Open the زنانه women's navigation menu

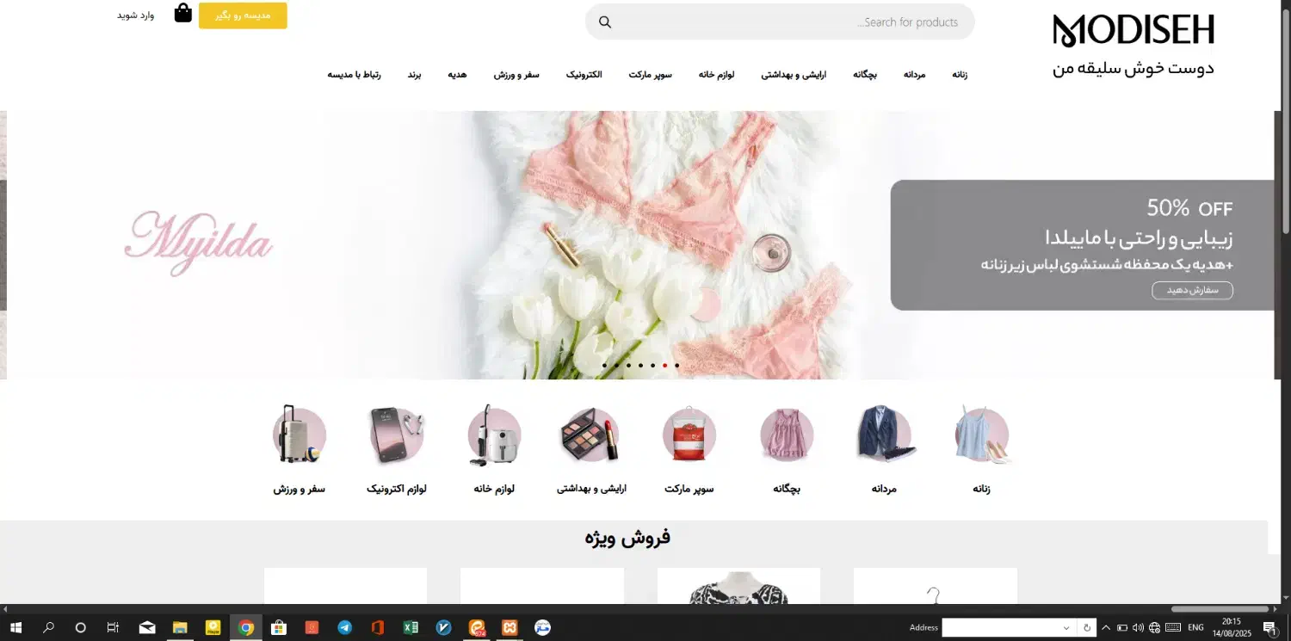click(959, 75)
